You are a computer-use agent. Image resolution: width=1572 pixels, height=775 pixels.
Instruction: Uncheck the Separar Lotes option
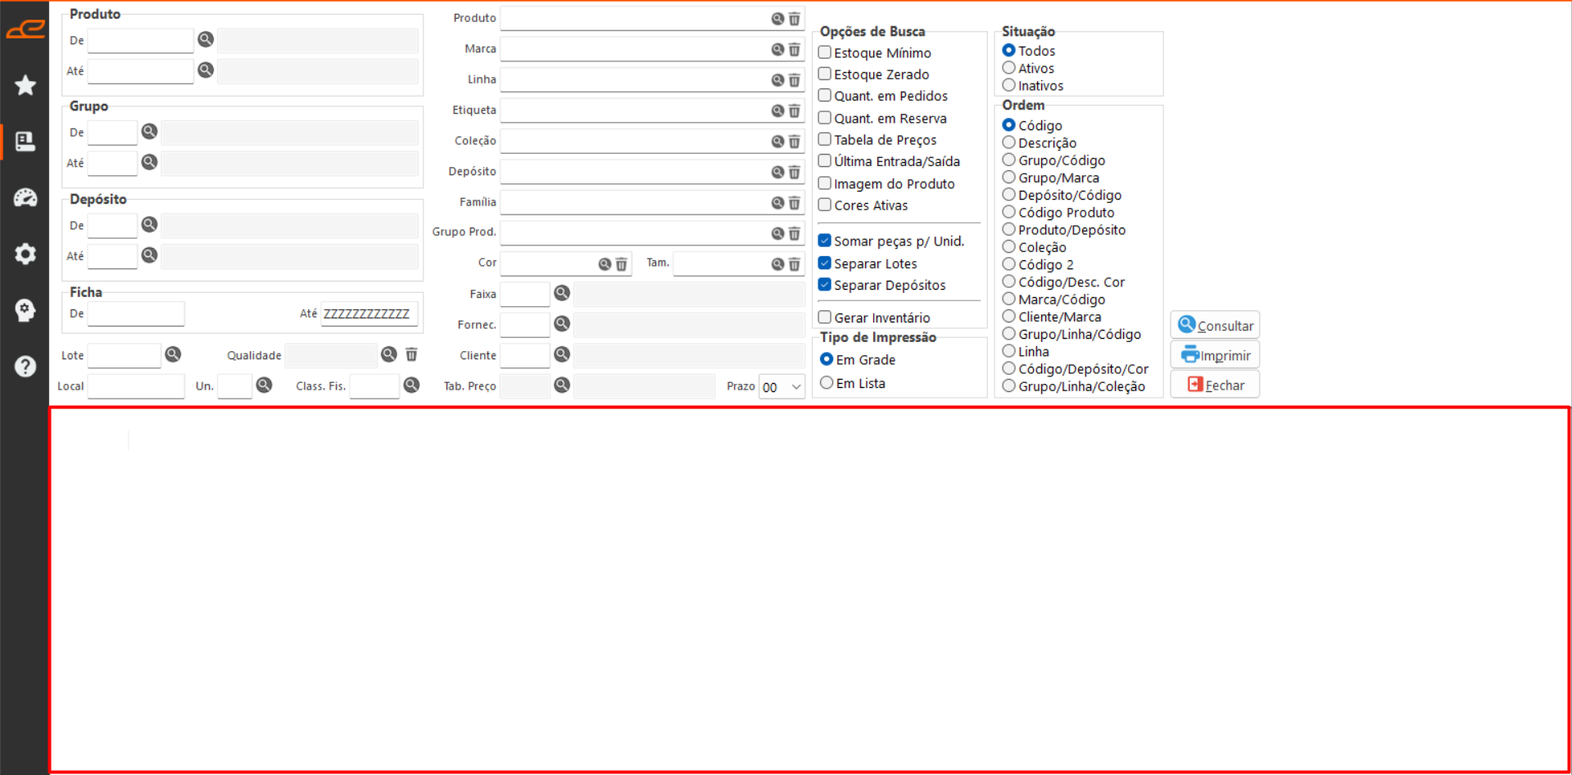coord(825,264)
